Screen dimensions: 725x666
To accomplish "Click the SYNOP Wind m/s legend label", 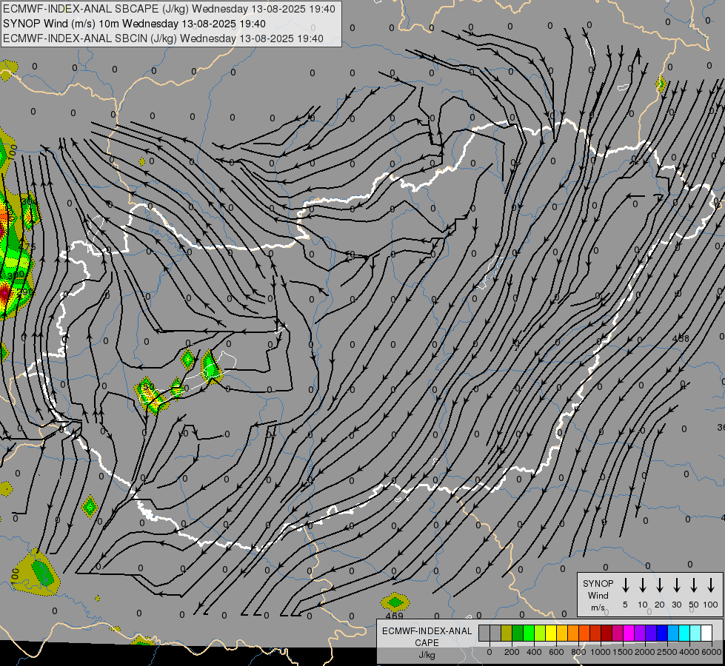I will point(598,595).
